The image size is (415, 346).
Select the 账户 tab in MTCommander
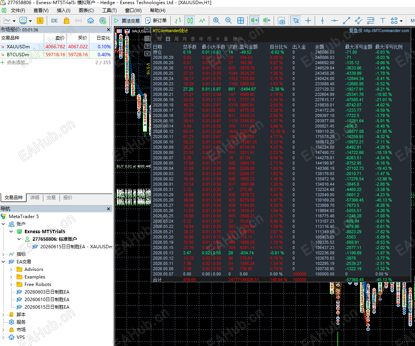tap(237, 39)
